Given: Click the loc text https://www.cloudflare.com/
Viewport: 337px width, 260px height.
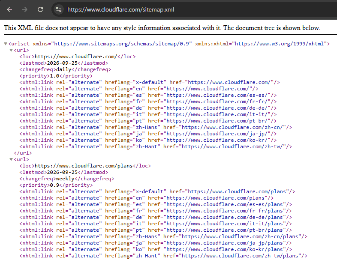Looking at the screenshot, I should 76,57.
